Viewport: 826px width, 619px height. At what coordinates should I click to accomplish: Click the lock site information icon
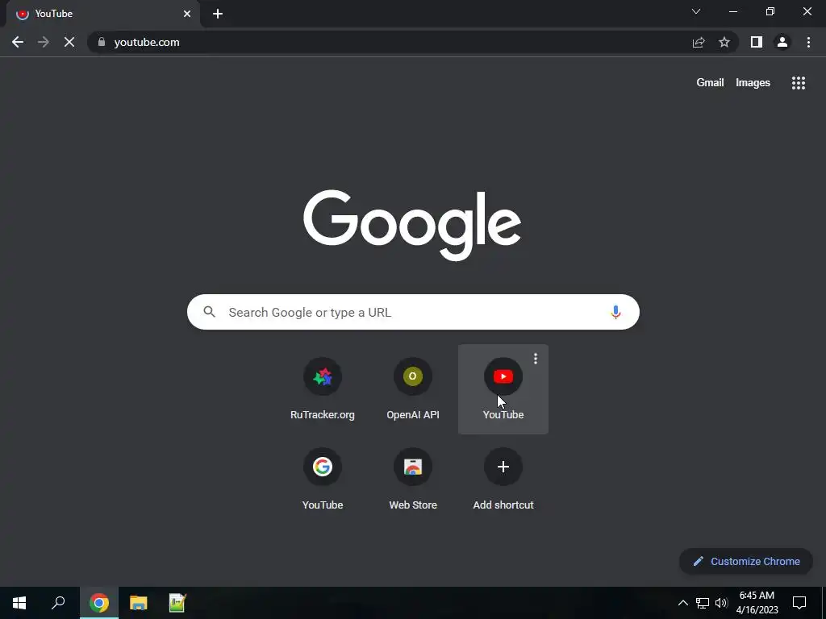102,42
